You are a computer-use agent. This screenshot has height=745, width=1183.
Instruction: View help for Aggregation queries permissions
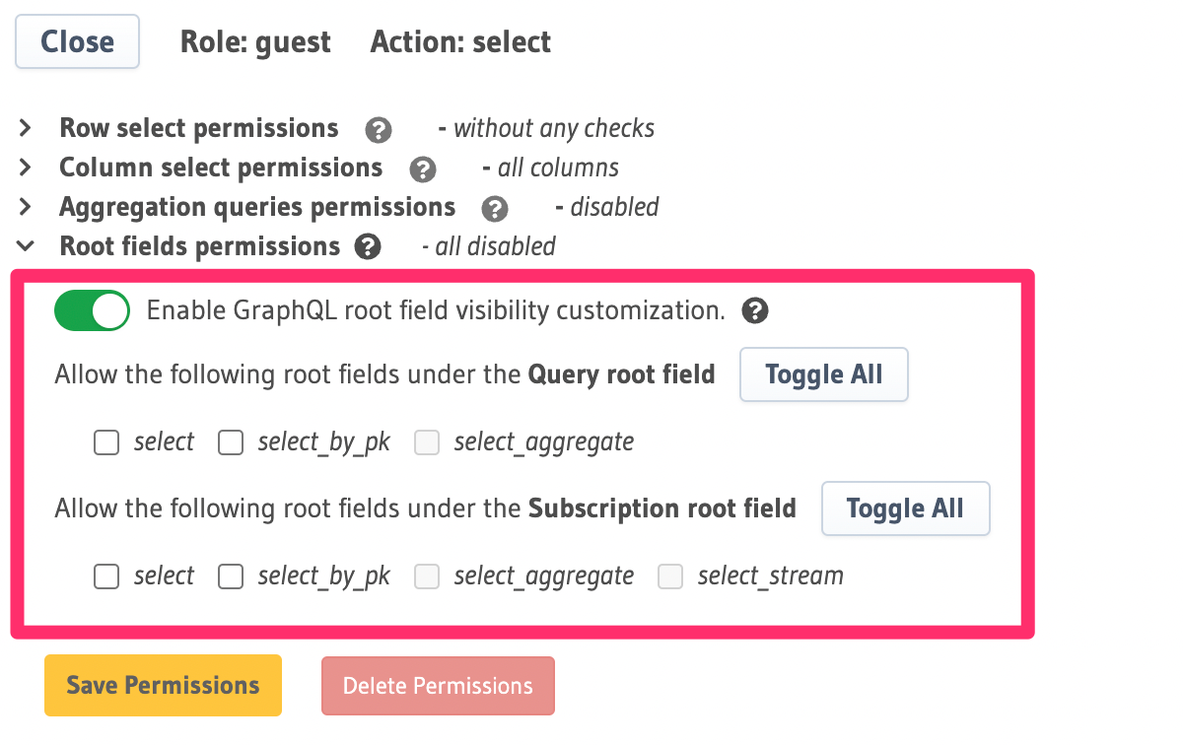(495, 208)
